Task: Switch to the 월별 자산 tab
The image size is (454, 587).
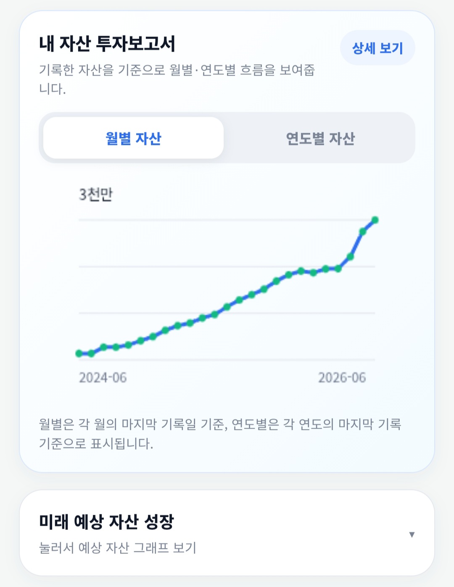Action: 133,138
